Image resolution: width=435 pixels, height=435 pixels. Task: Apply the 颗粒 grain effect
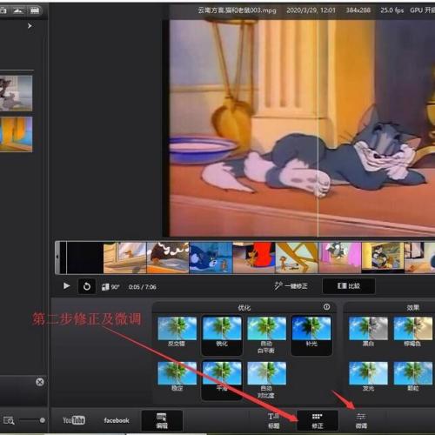[x=412, y=377]
